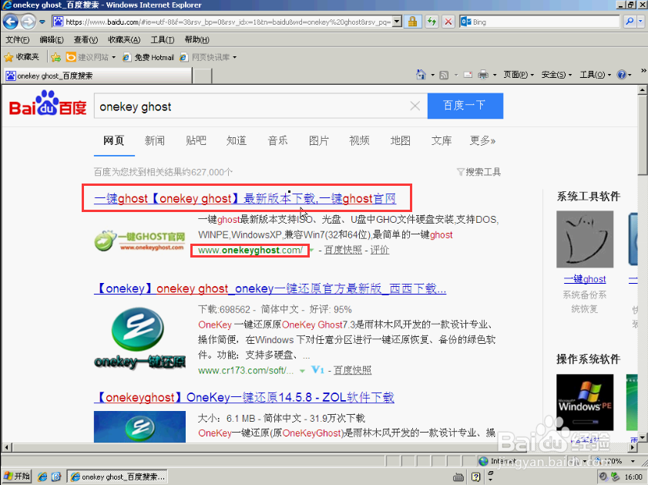648x485 pixels.
Task: Expand the address bar history dropdown
Action: point(397,22)
